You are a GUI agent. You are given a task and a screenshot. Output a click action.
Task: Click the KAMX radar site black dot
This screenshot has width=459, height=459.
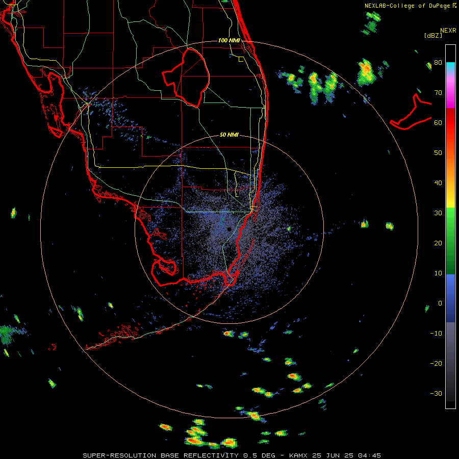pyautogui.click(x=229, y=229)
